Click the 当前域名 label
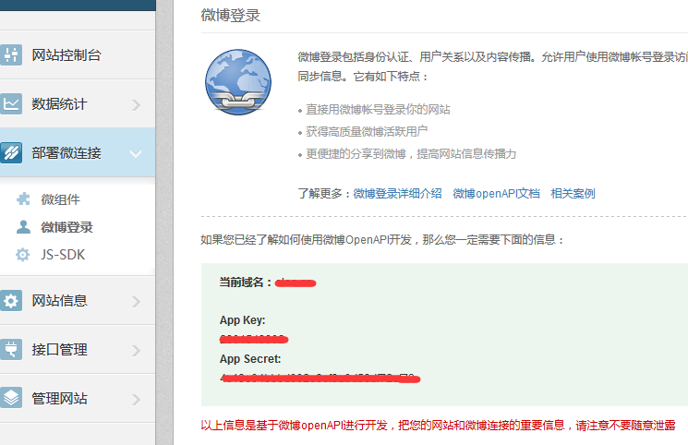This screenshot has height=445, width=688. [x=246, y=283]
